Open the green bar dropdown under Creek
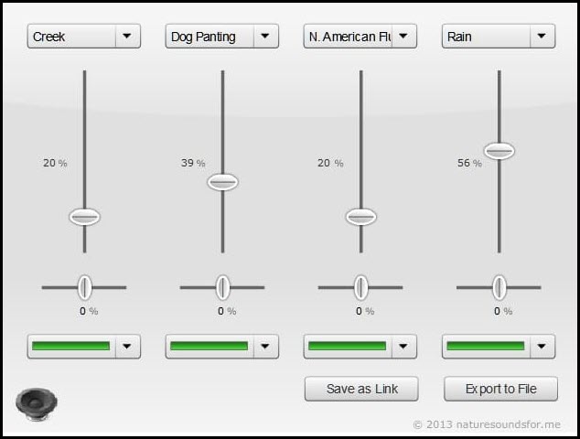 coord(83,347)
